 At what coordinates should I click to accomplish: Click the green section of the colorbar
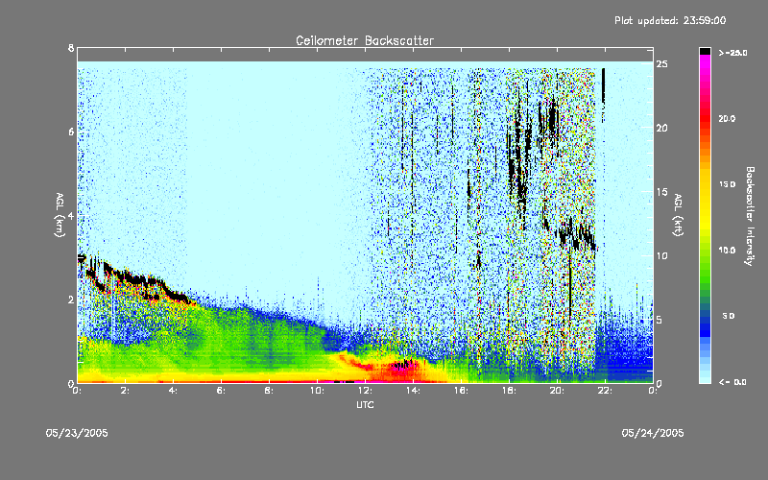tap(705, 267)
